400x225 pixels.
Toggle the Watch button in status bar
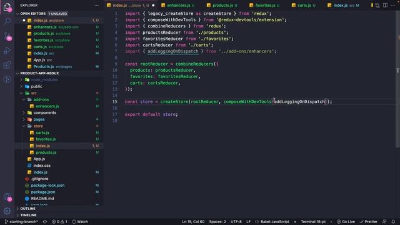tap(80, 222)
